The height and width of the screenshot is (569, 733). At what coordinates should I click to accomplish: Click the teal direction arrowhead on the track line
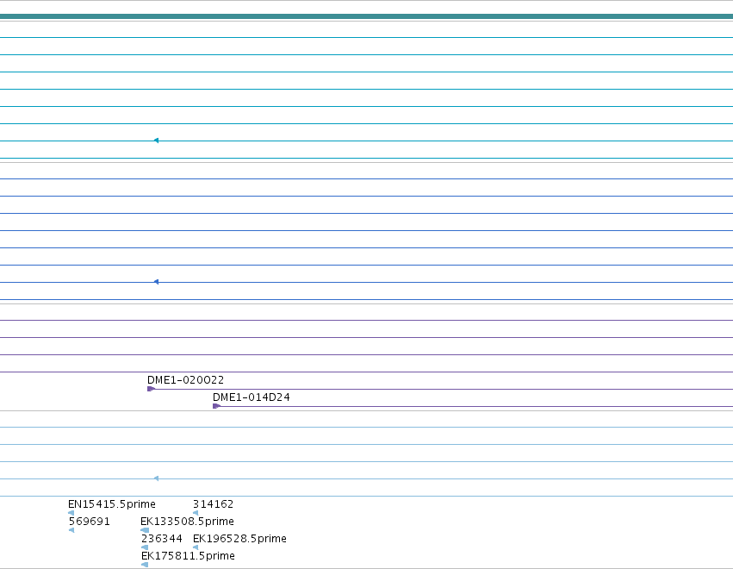tap(156, 141)
